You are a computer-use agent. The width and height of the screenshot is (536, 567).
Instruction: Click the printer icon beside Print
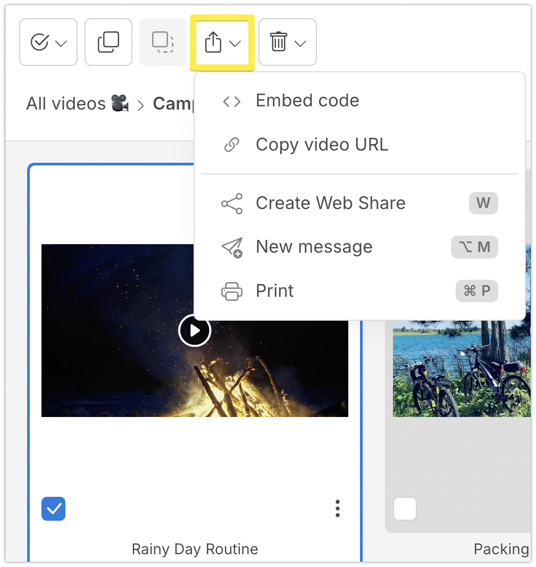pyautogui.click(x=232, y=291)
